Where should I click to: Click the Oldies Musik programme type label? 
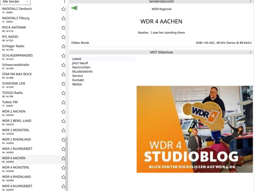coord(80,43)
